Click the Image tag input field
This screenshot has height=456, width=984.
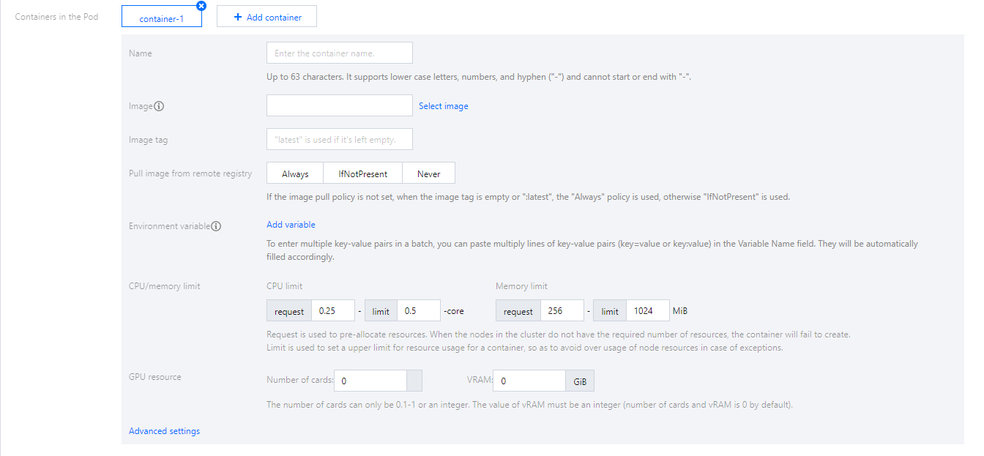pyautogui.click(x=339, y=140)
